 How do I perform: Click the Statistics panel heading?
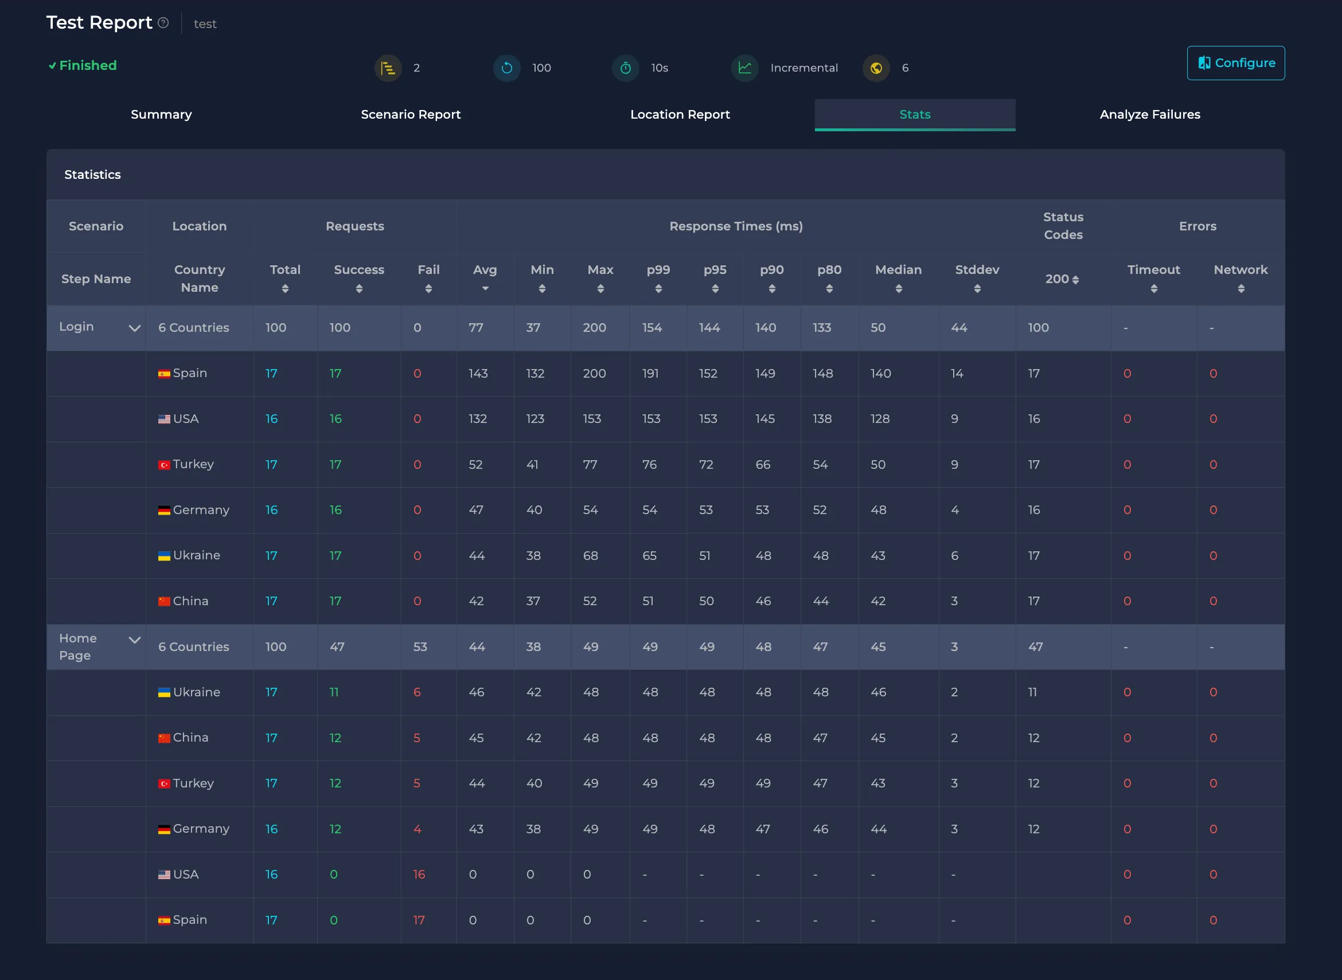click(x=92, y=174)
